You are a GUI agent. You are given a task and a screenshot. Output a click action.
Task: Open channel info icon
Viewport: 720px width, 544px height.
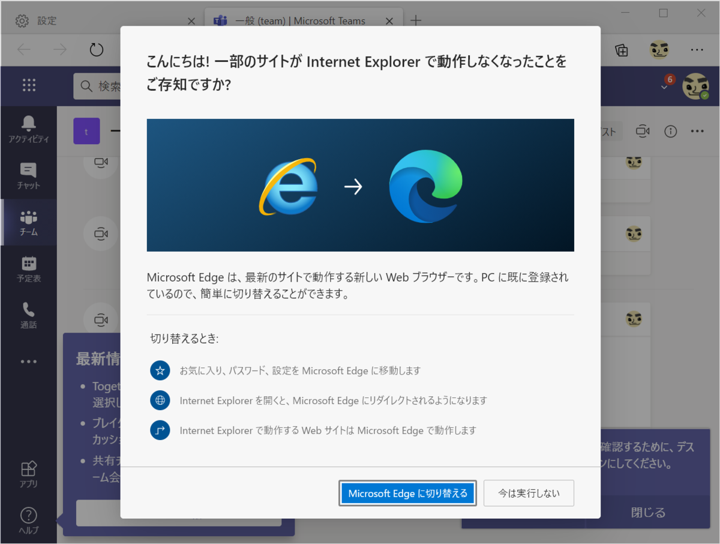pyautogui.click(x=671, y=131)
